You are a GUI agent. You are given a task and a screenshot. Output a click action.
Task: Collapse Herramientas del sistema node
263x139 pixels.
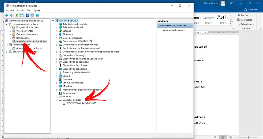7,24
